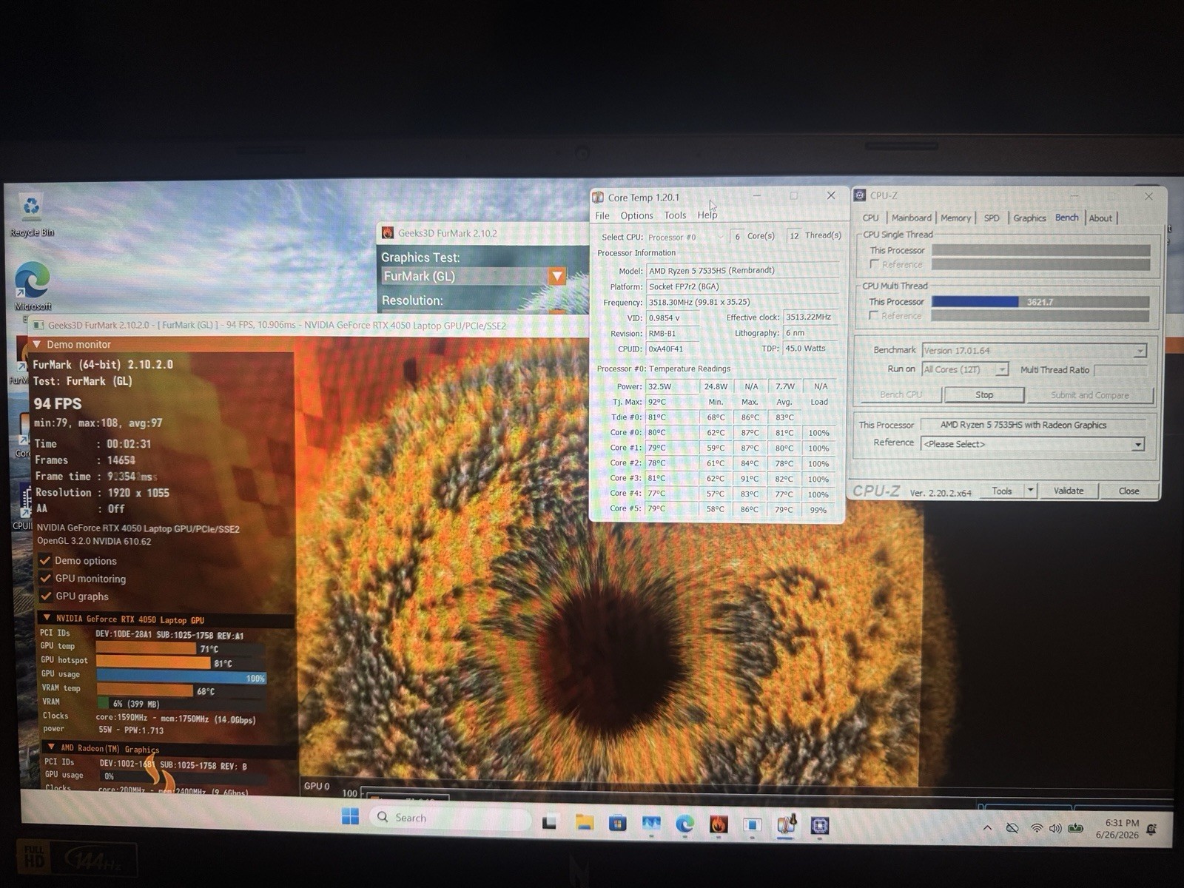
Task: Switch to FurMark flame icon on taskbar
Action: (x=719, y=824)
